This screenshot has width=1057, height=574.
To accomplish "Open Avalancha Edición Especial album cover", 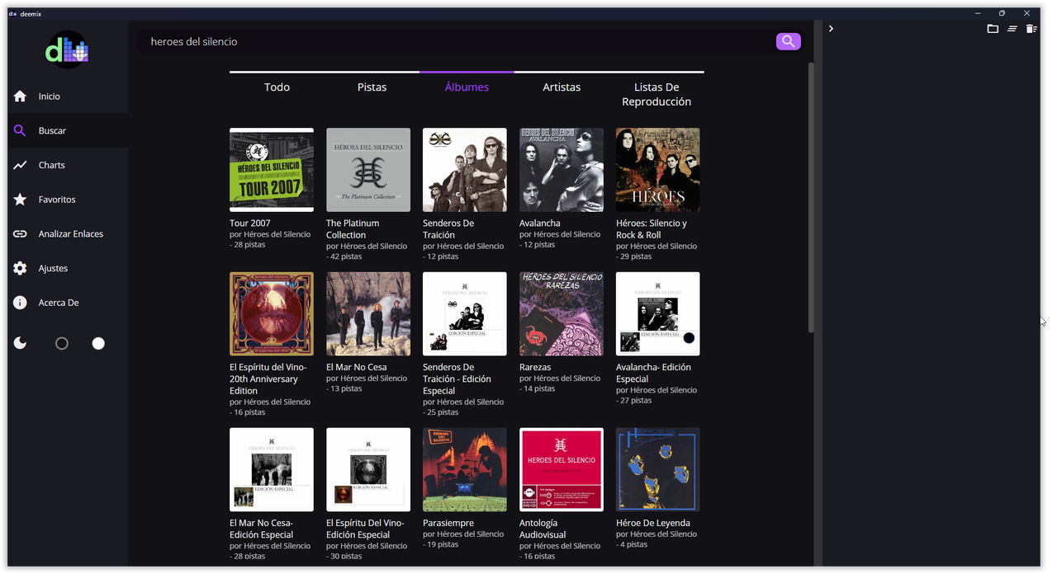I will point(658,314).
